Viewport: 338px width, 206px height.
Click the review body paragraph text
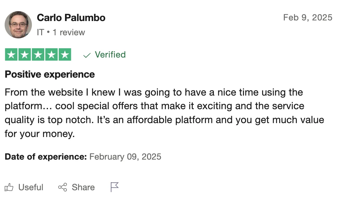point(164,113)
